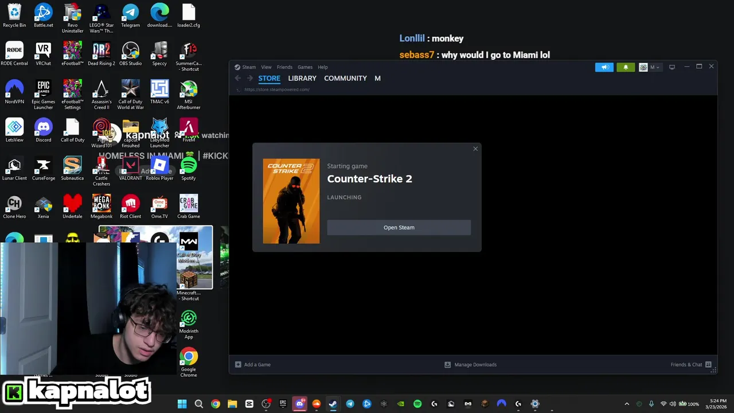The height and width of the screenshot is (413, 734).
Task: Click the Steam store URL bar
Action: [277, 89]
